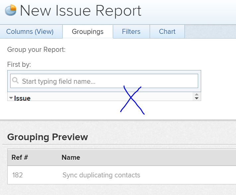Image resolution: width=236 pixels, height=195 pixels.
Task: Go to the Chart tab
Action: click(167, 32)
